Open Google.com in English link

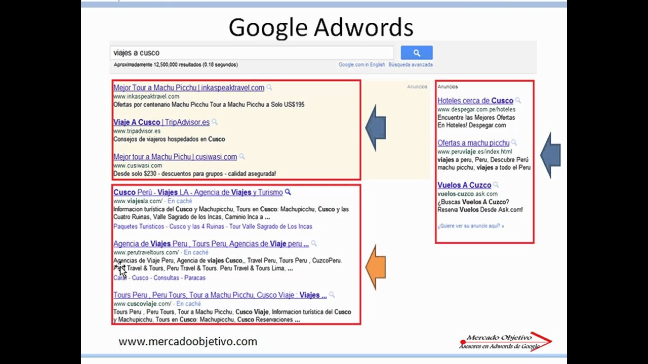361,65
